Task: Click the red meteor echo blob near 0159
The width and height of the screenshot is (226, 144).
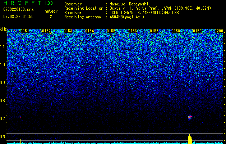Action: [x=190, y=117]
